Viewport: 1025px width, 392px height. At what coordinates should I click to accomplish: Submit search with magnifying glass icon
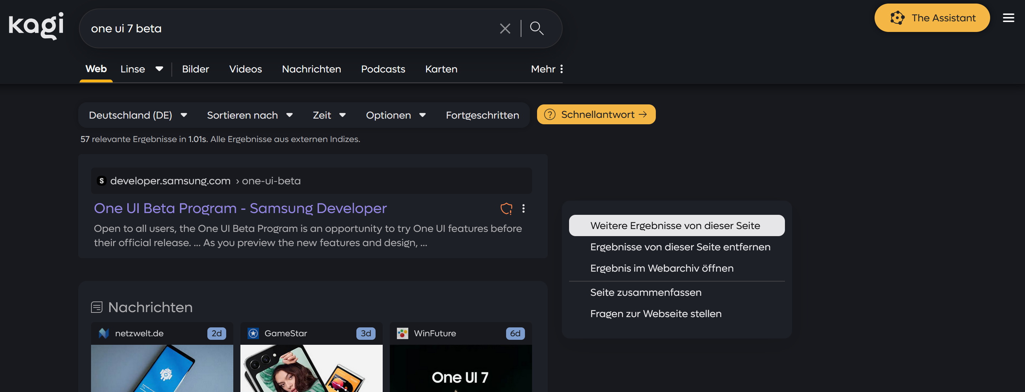pos(537,28)
